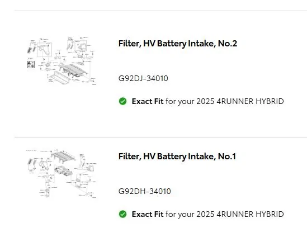Click the top cover grille in No.1 diagram
307x237 pixels.
point(63,157)
